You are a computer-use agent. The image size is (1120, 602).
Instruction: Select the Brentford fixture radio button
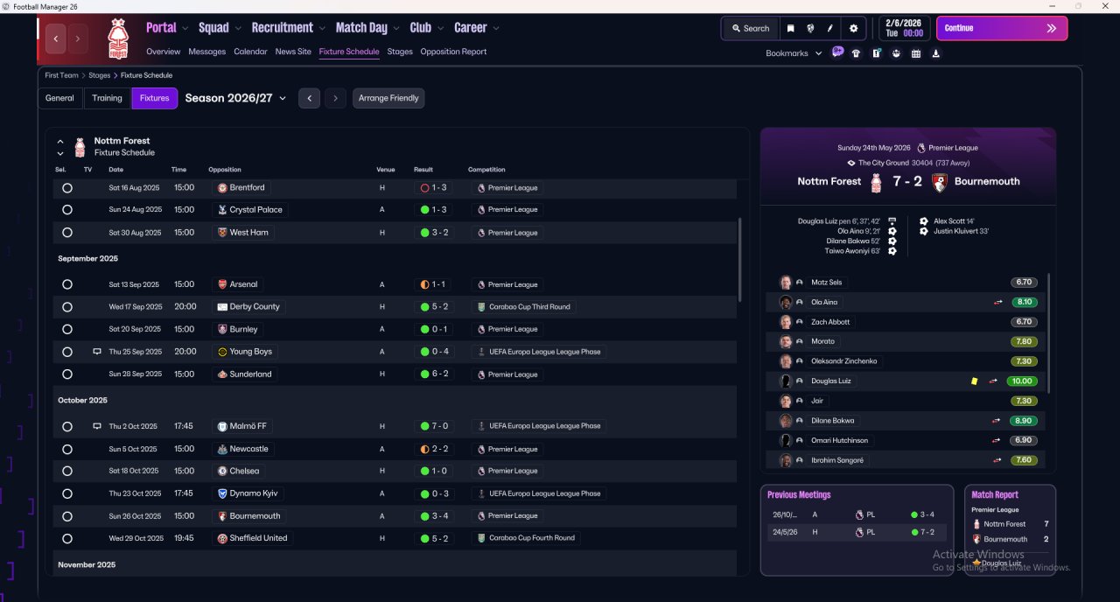click(x=67, y=188)
